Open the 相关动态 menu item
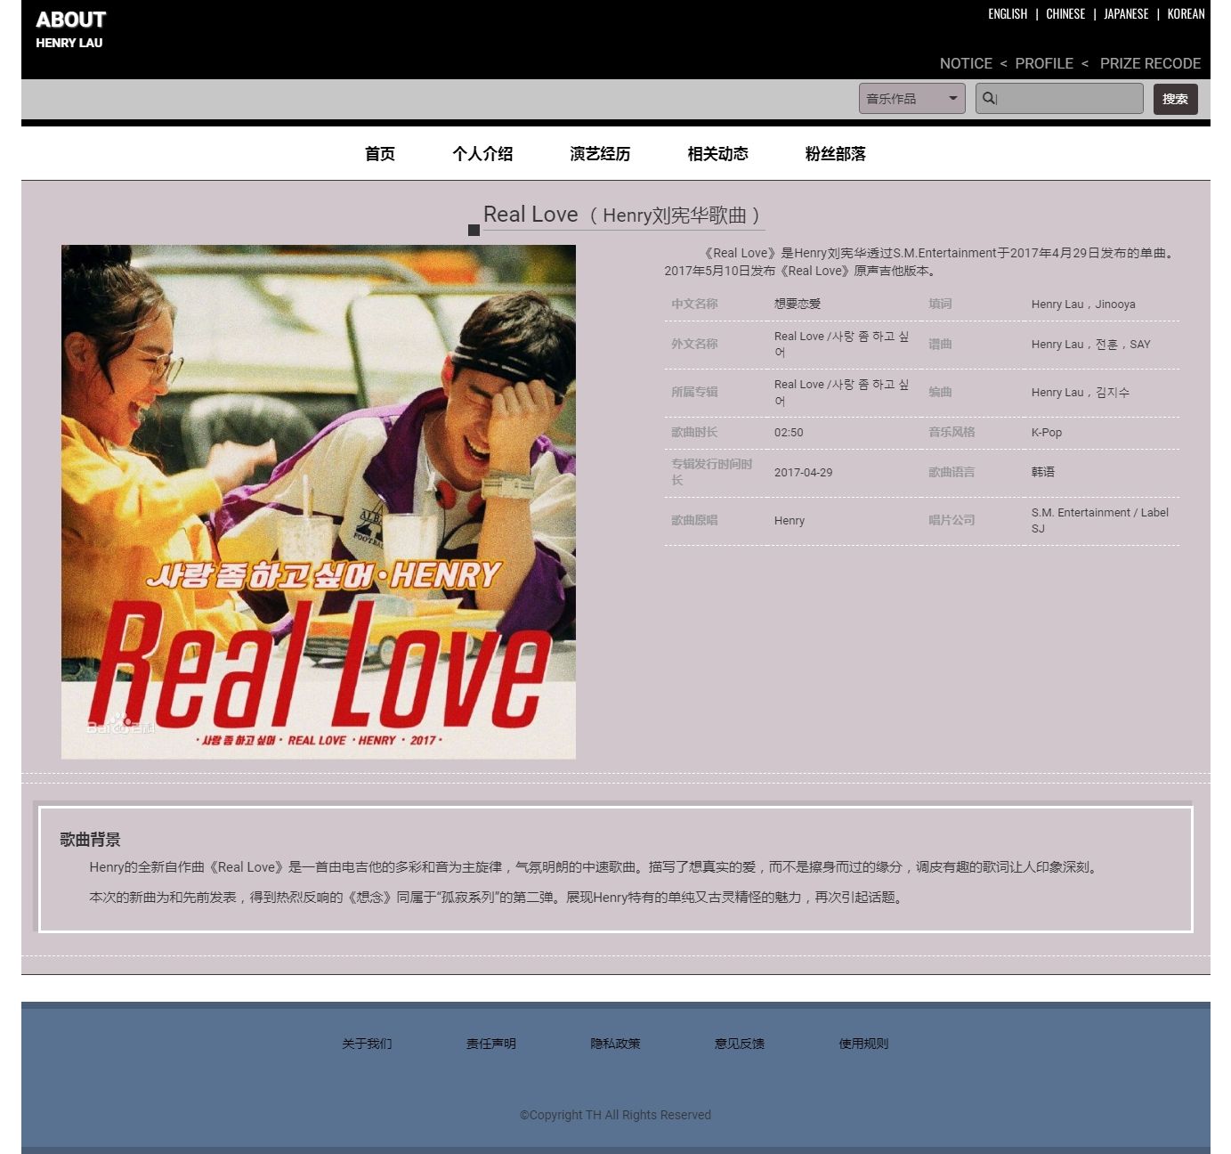The height and width of the screenshot is (1154, 1231). coord(717,153)
